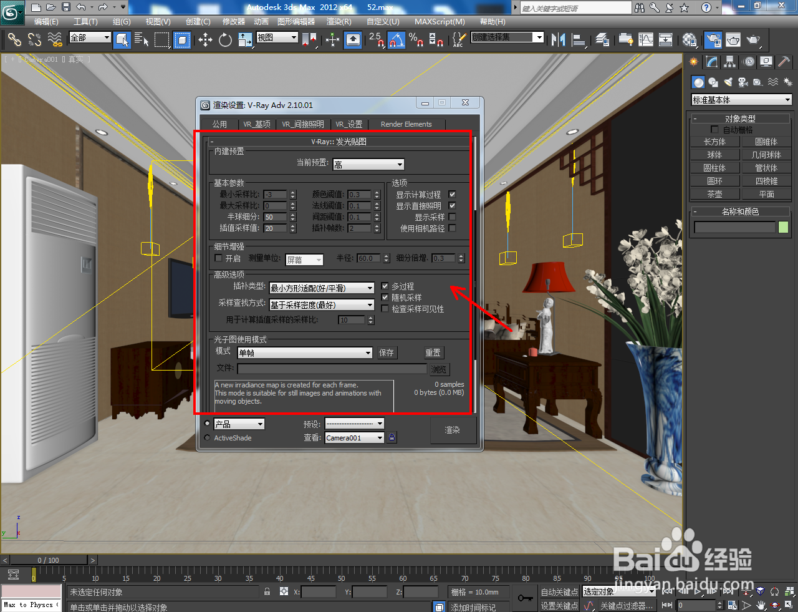Open the Material Editor icon

click(x=689, y=40)
